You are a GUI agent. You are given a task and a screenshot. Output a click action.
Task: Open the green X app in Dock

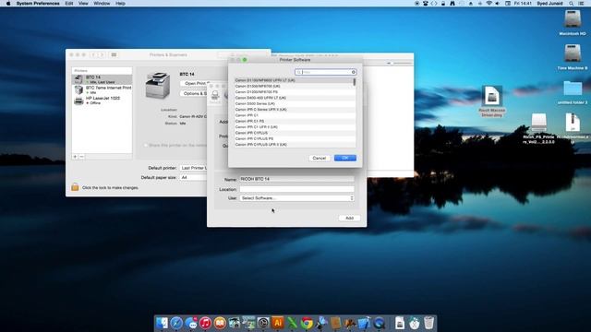coord(293,323)
